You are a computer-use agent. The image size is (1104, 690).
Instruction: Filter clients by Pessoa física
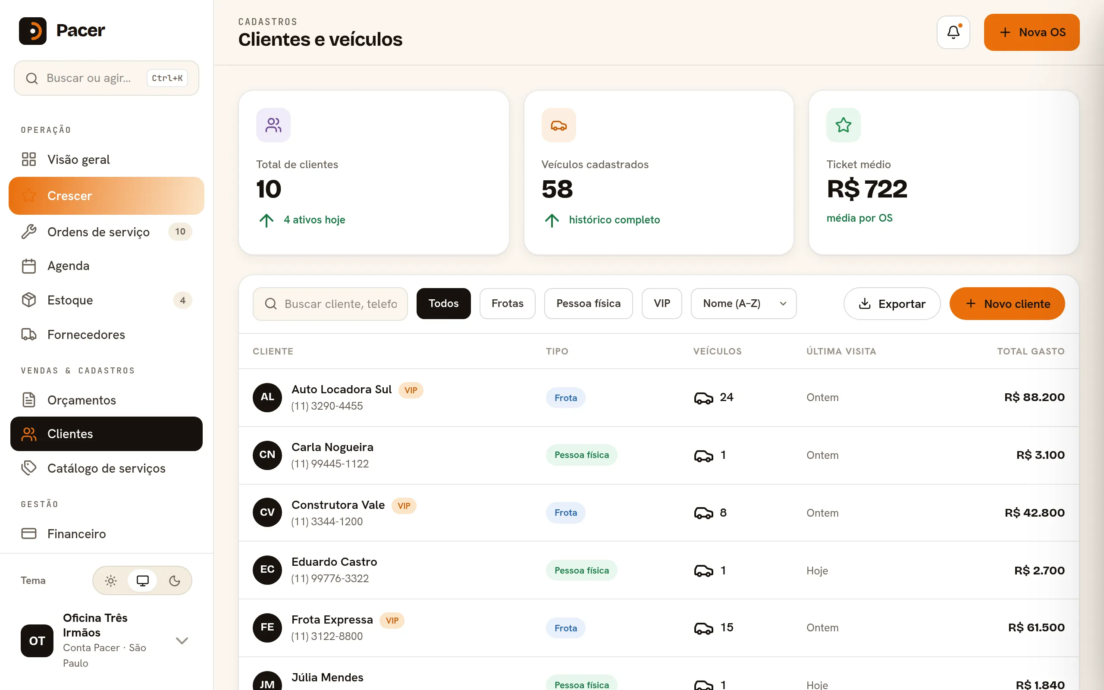[588, 304]
